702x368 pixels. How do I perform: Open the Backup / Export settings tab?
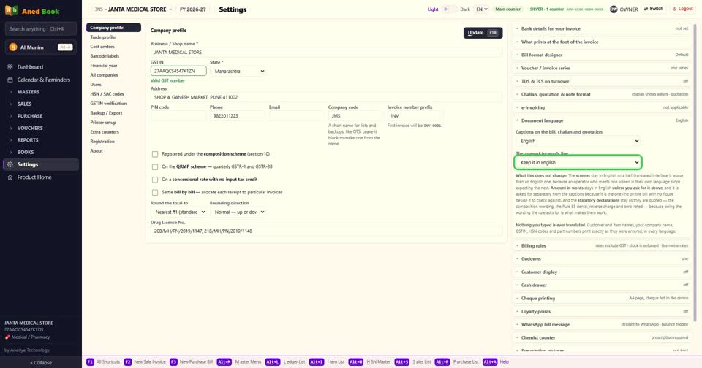click(x=113, y=113)
